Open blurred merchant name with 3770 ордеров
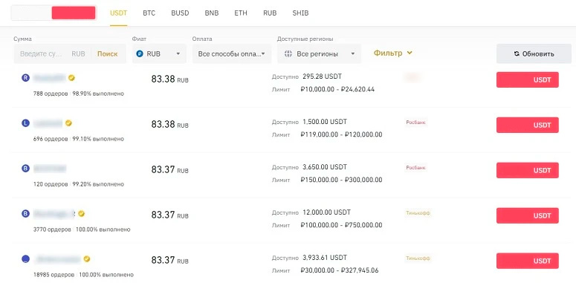 click(x=54, y=214)
